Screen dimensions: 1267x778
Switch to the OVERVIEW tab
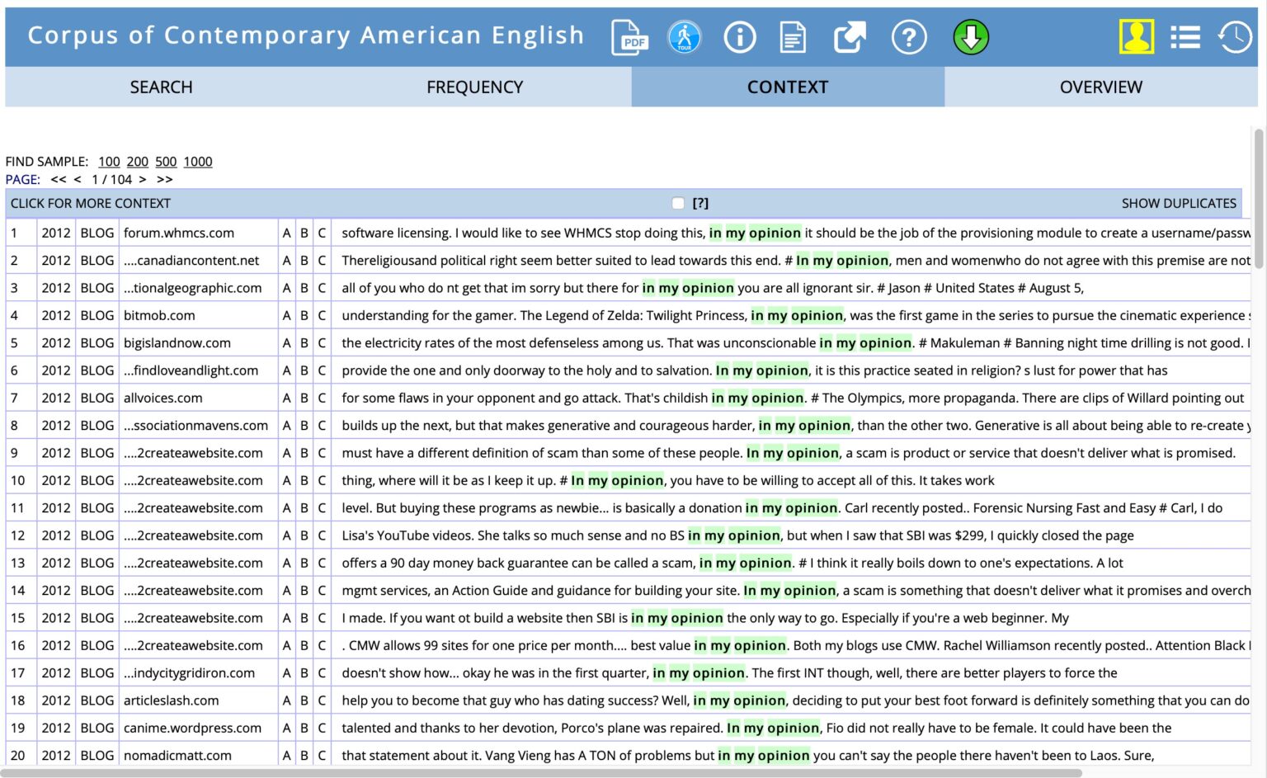pyautogui.click(x=1102, y=87)
